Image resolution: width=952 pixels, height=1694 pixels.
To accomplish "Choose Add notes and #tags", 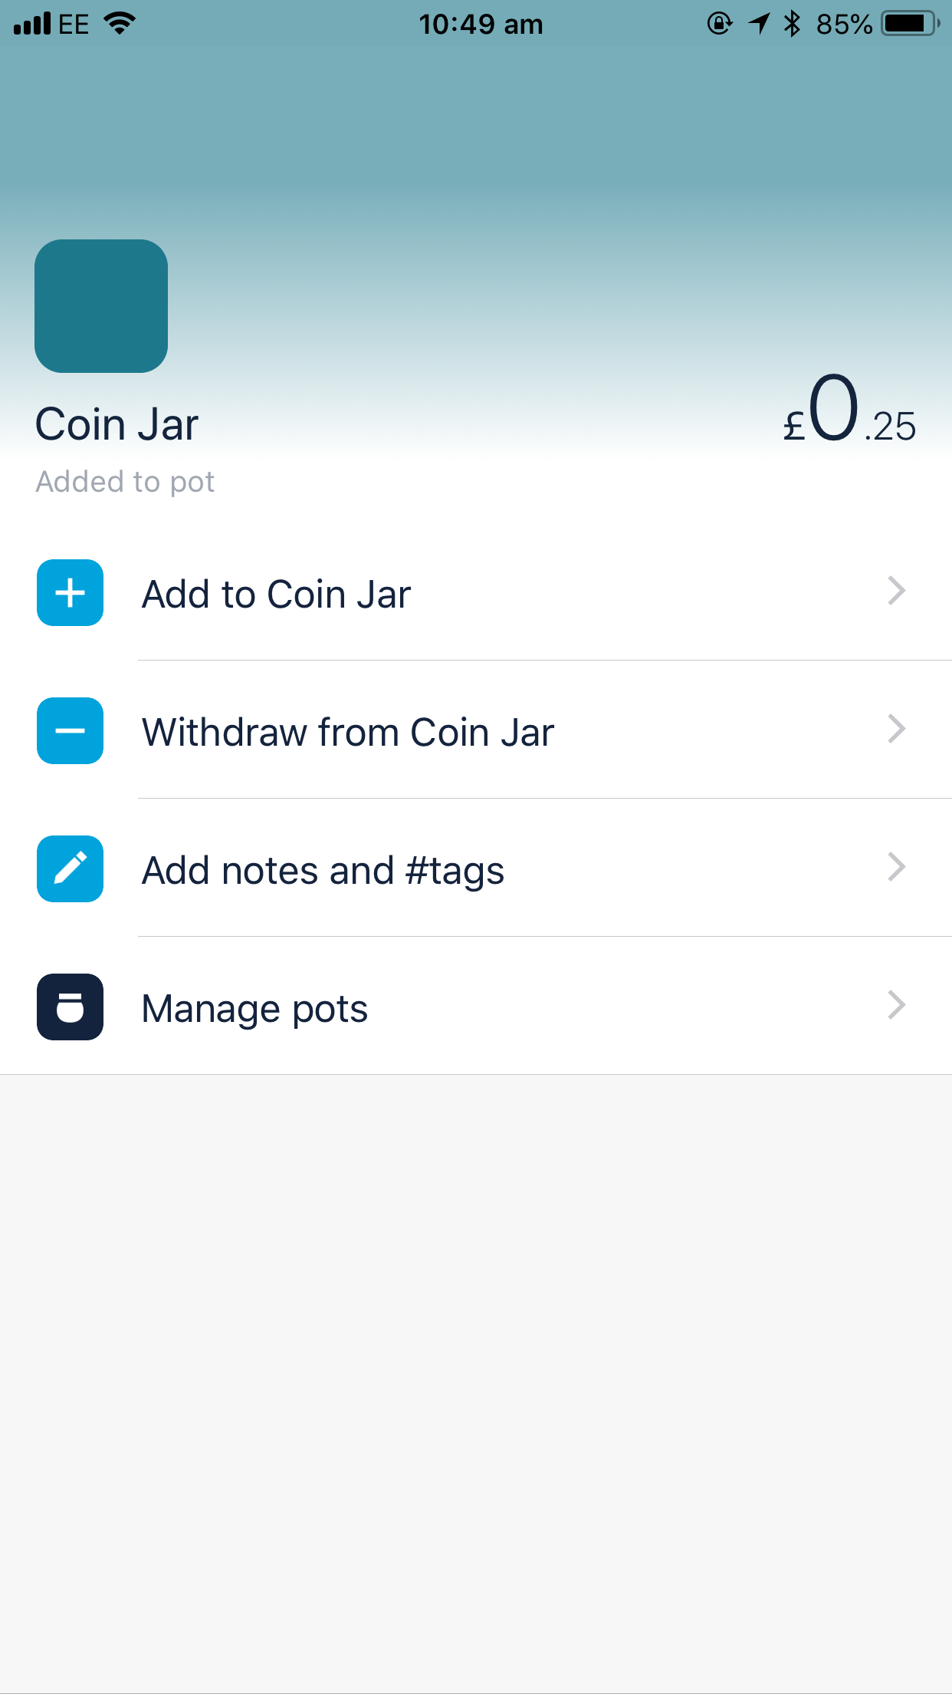I will [323, 871].
